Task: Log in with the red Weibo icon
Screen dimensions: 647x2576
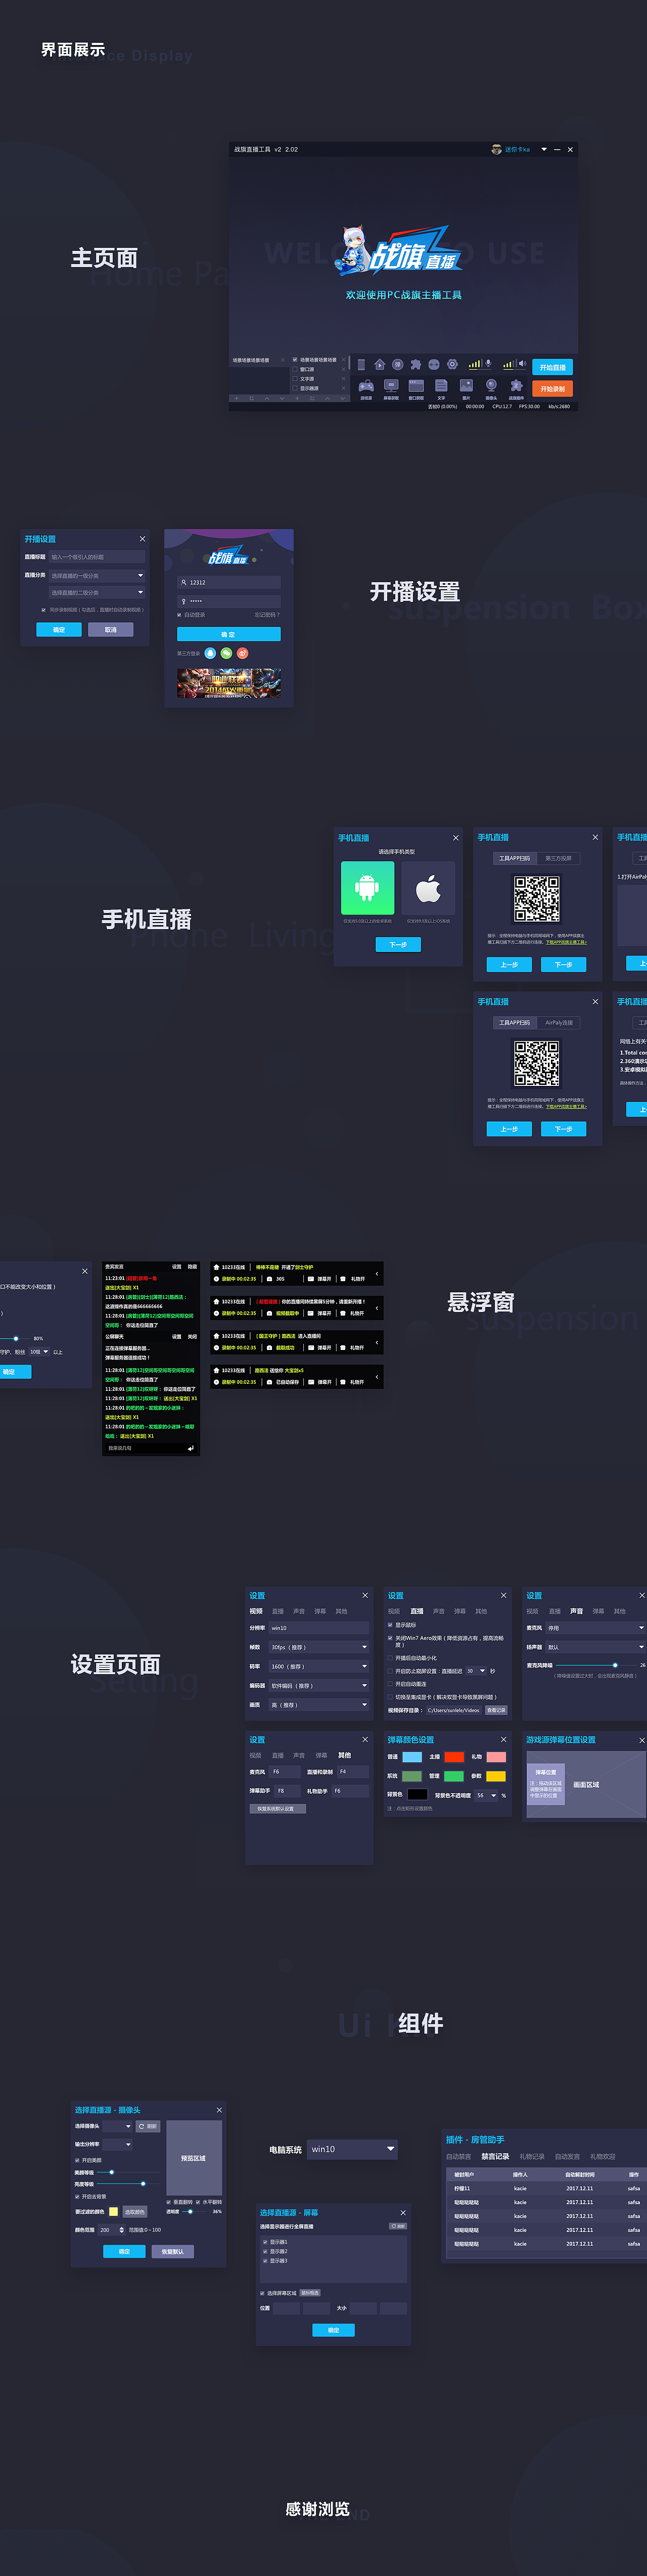Action: (x=242, y=653)
